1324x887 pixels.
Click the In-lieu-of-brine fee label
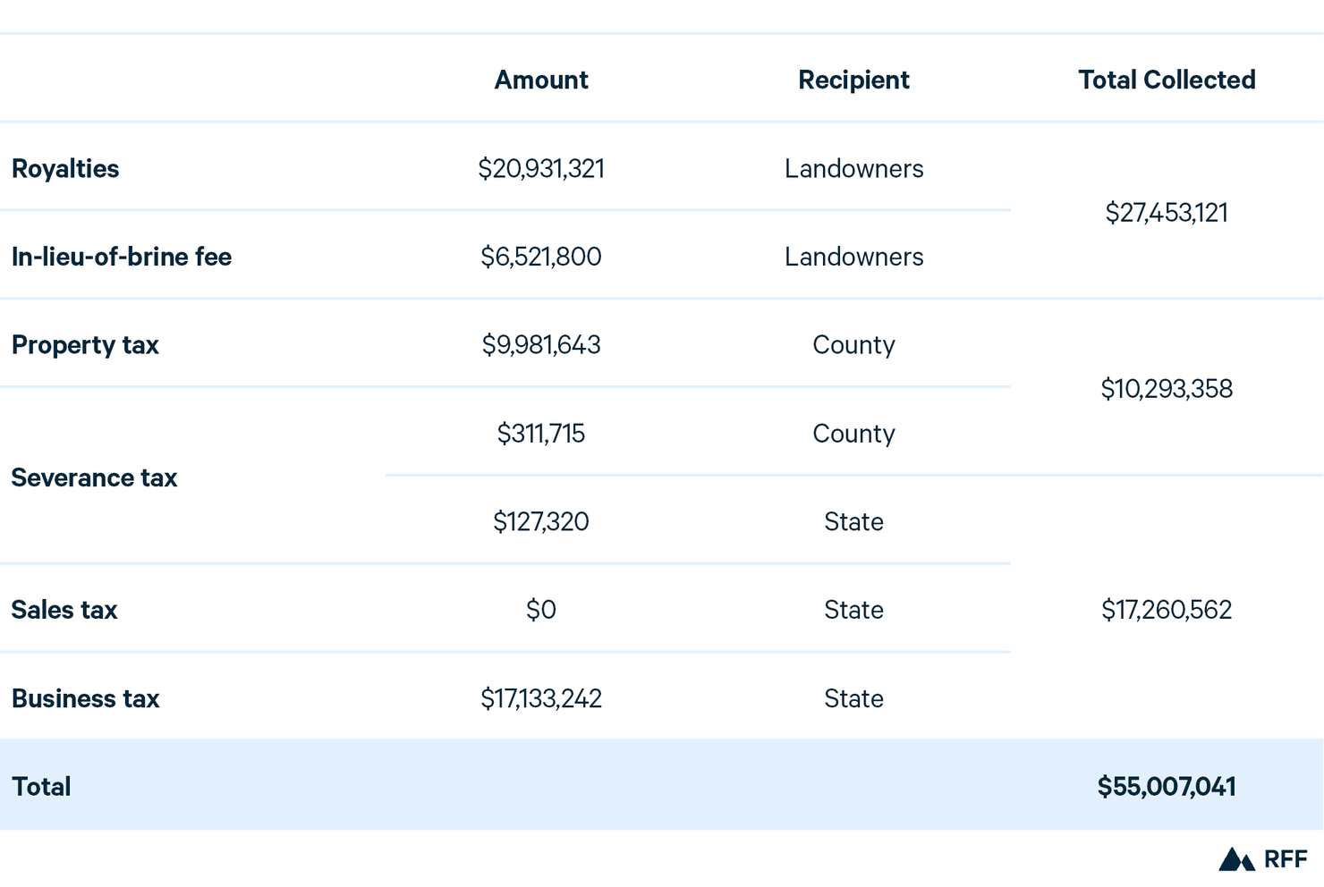point(122,257)
